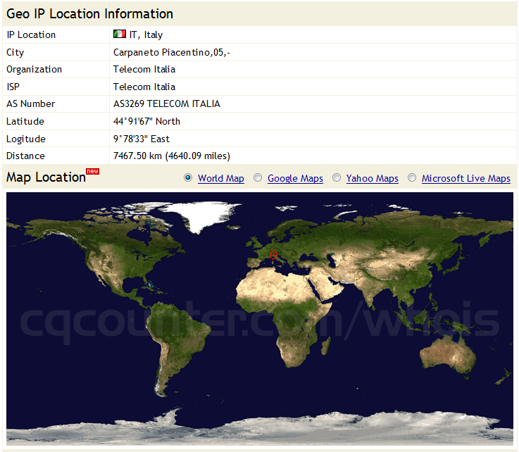Viewport: 519px width, 452px height.
Task: Click the distance value 7467.50 km
Action: (171, 156)
